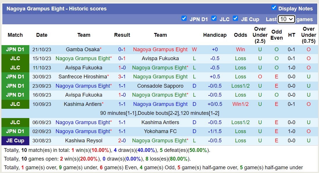Open Yokohama FC team page

(x=160, y=131)
